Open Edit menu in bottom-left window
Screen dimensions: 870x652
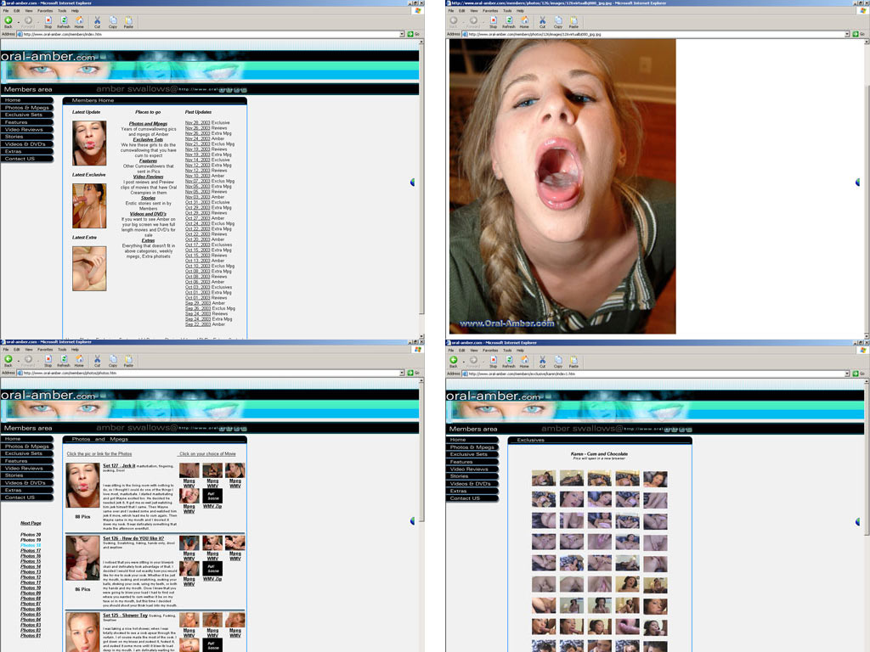pyautogui.click(x=17, y=350)
